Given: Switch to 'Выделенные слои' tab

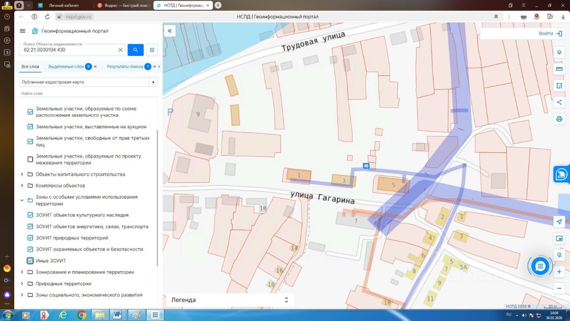Looking at the screenshot, I should pyautogui.click(x=66, y=66).
